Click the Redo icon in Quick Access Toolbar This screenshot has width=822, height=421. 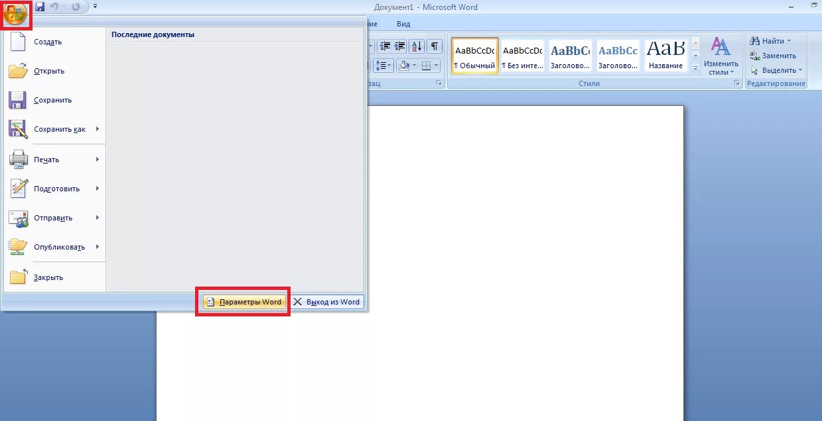coord(76,7)
